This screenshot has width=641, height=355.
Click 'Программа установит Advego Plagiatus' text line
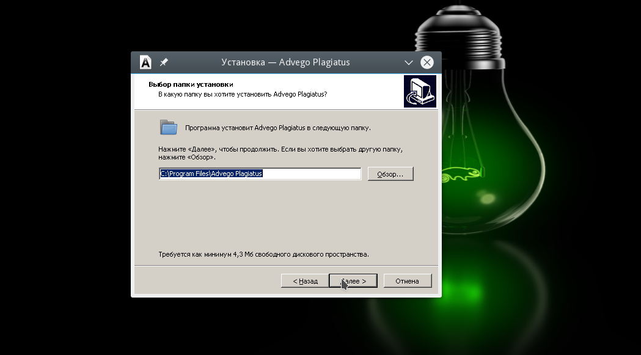pos(278,128)
